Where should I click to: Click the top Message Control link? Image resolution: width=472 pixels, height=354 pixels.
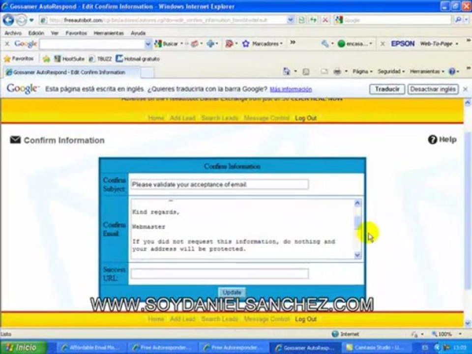266,118
